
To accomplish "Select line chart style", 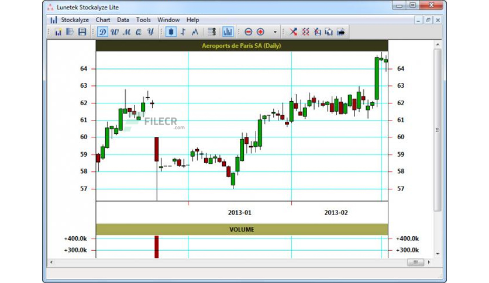I will [195, 32].
